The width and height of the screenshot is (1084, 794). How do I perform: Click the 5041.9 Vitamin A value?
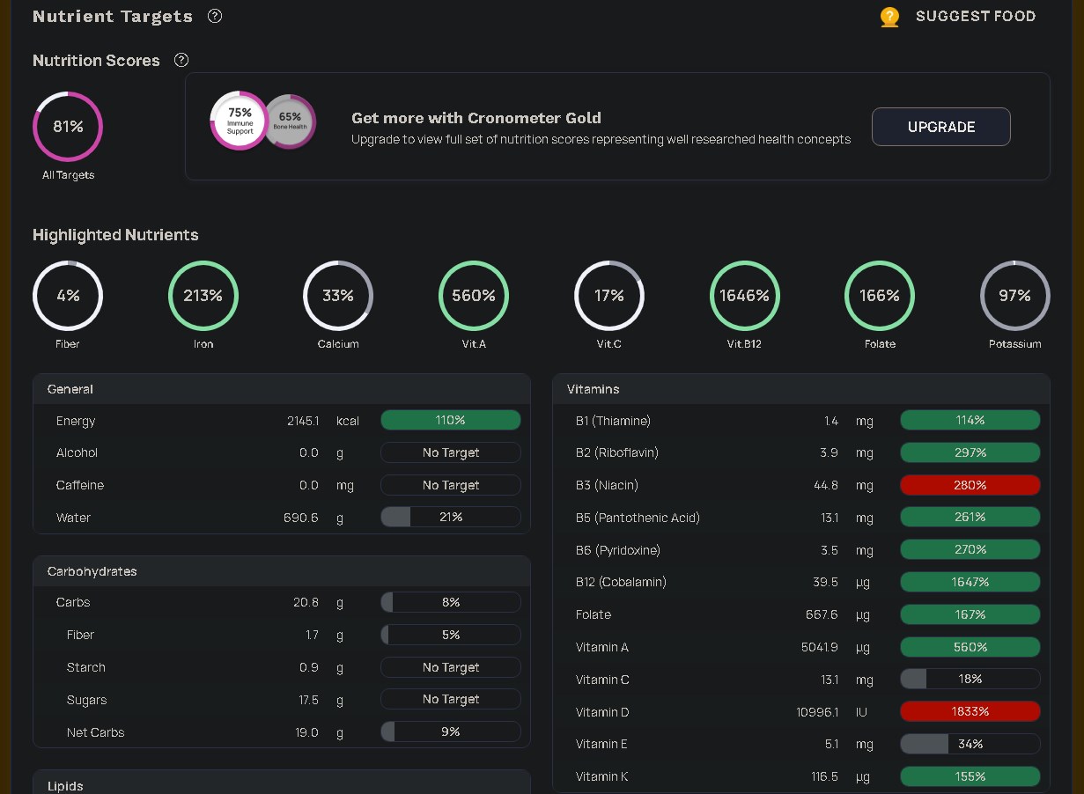(820, 647)
